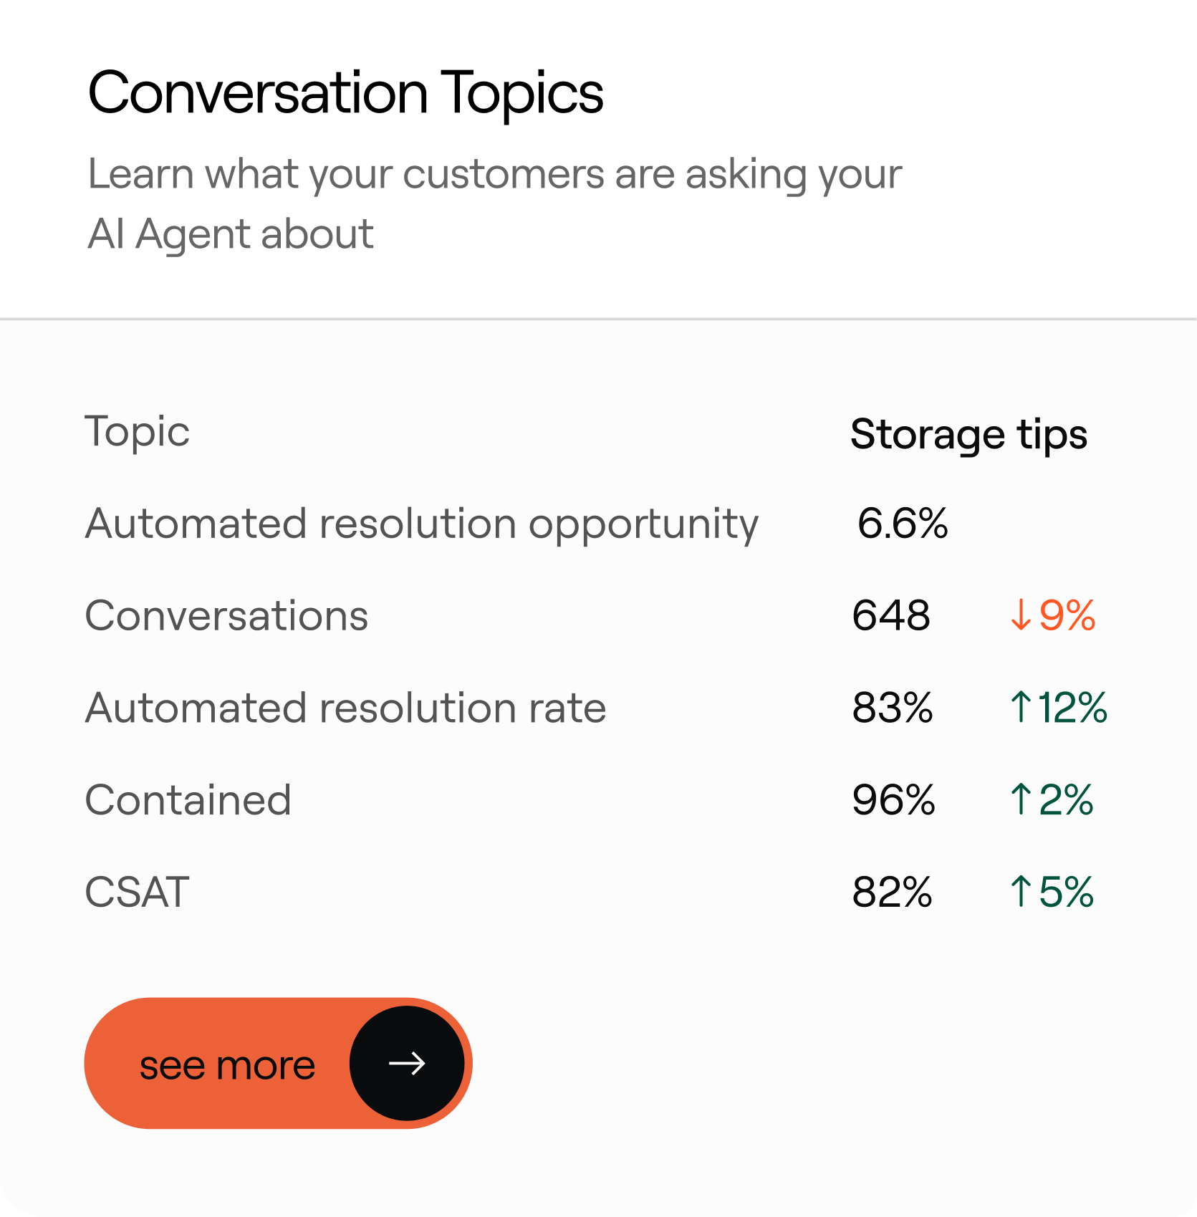1197x1217 pixels.
Task: Click the CSAT label
Action: coord(136,891)
